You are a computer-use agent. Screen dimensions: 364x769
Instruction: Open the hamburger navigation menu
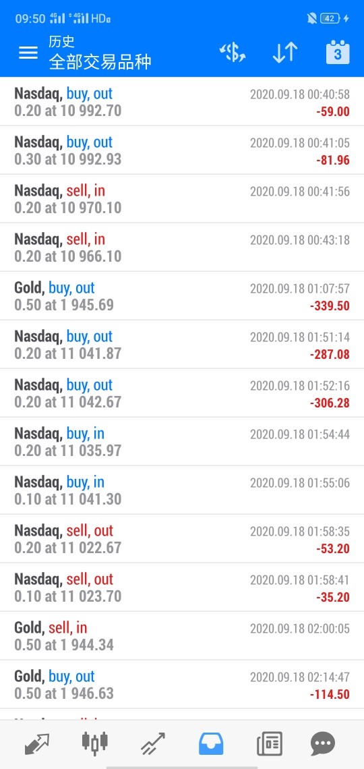(28, 53)
